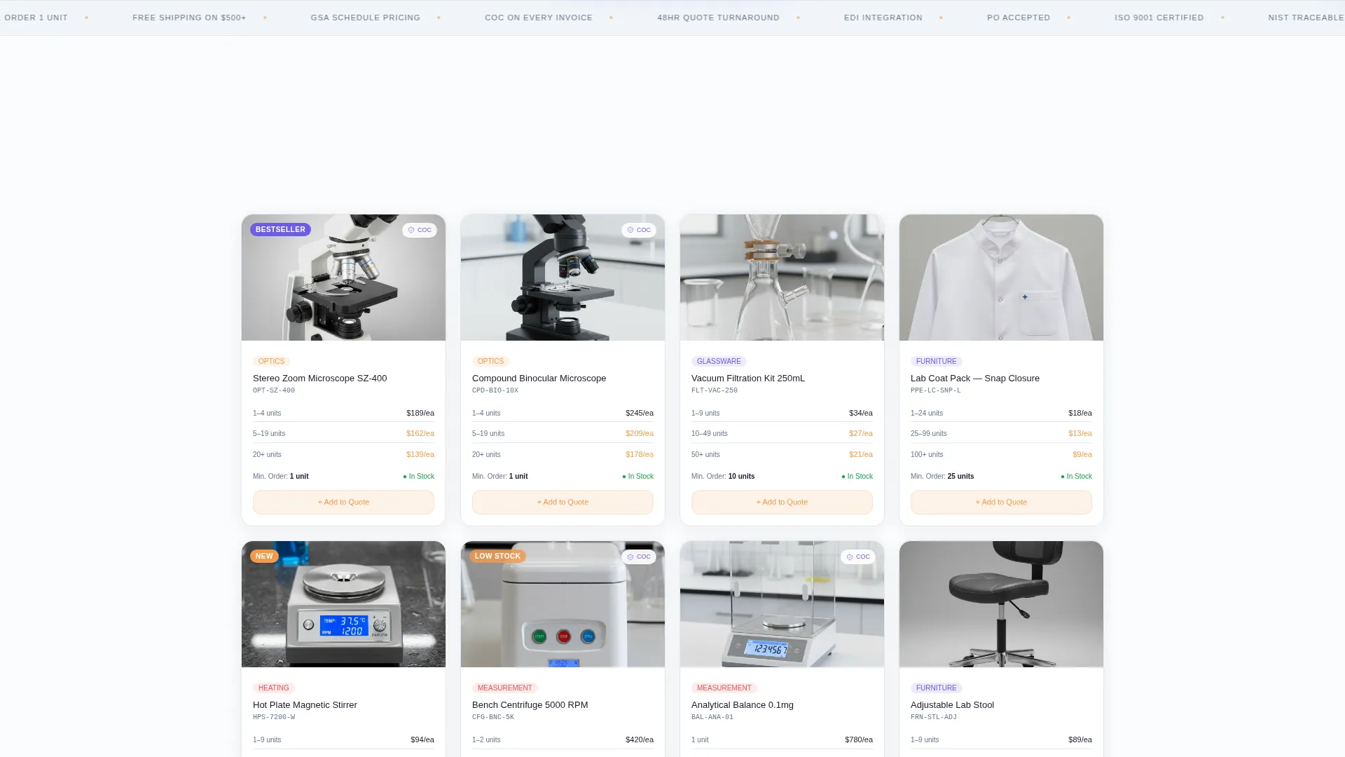Viewport: 1345px width, 757px height.
Task: Click COC badge on Compound Binocular Microscope card
Action: click(639, 230)
